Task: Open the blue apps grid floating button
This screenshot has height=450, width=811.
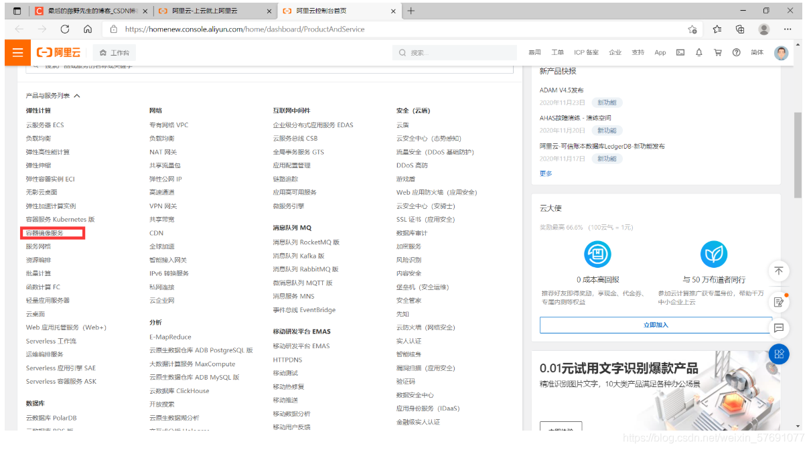Action: 779,354
